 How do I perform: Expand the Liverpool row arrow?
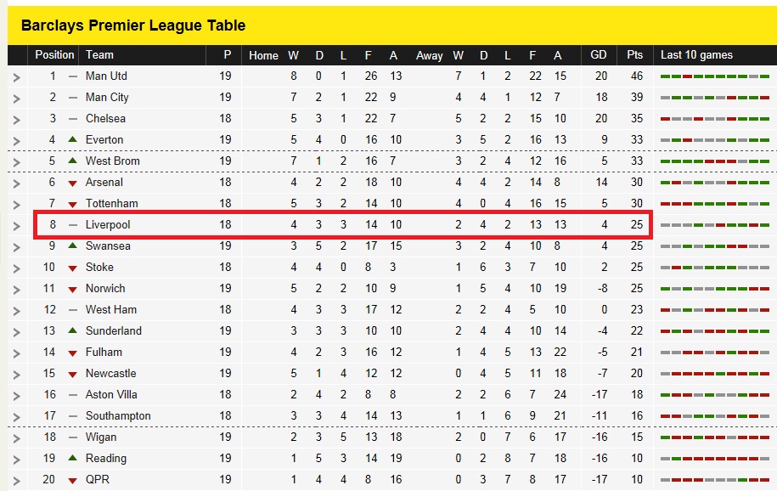pos(17,226)
